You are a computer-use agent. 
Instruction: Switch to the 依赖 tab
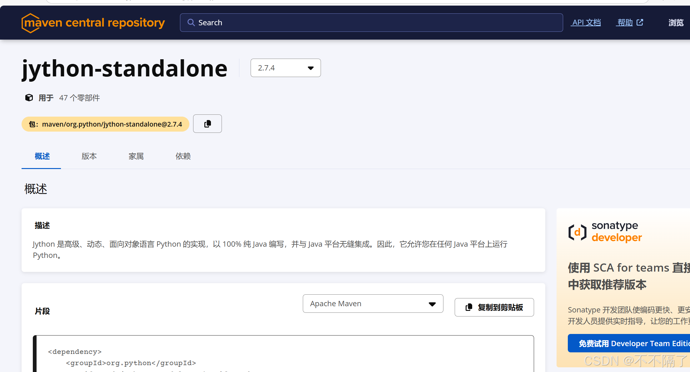coord(183,156)
